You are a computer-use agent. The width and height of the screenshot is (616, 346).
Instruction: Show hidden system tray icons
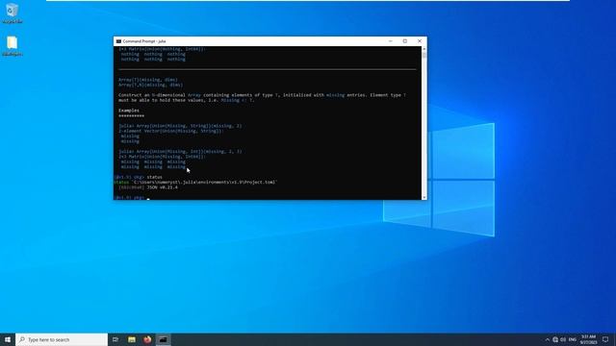[x=547, y=339]
